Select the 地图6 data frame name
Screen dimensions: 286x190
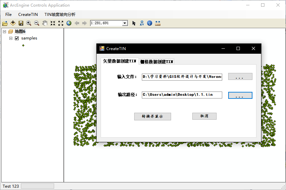click(20, 32)
